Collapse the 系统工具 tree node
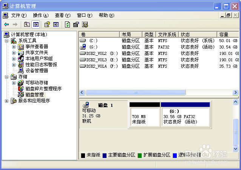241x170 pixels. pyautogui.click(x=6, y=41)
